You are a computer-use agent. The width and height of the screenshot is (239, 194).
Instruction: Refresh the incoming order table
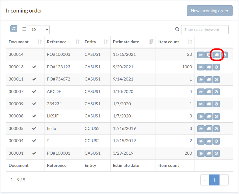tap(14, 29)
